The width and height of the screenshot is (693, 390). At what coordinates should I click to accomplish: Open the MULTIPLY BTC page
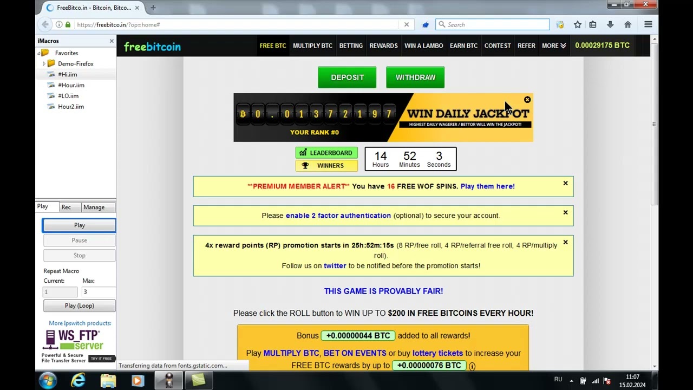pyautogui.click(x=312, y=45)
